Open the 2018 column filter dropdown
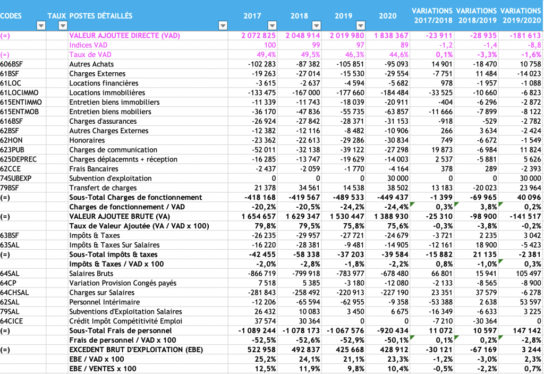The width and height of the screenshot is (544, 374). tap(317, 25)
